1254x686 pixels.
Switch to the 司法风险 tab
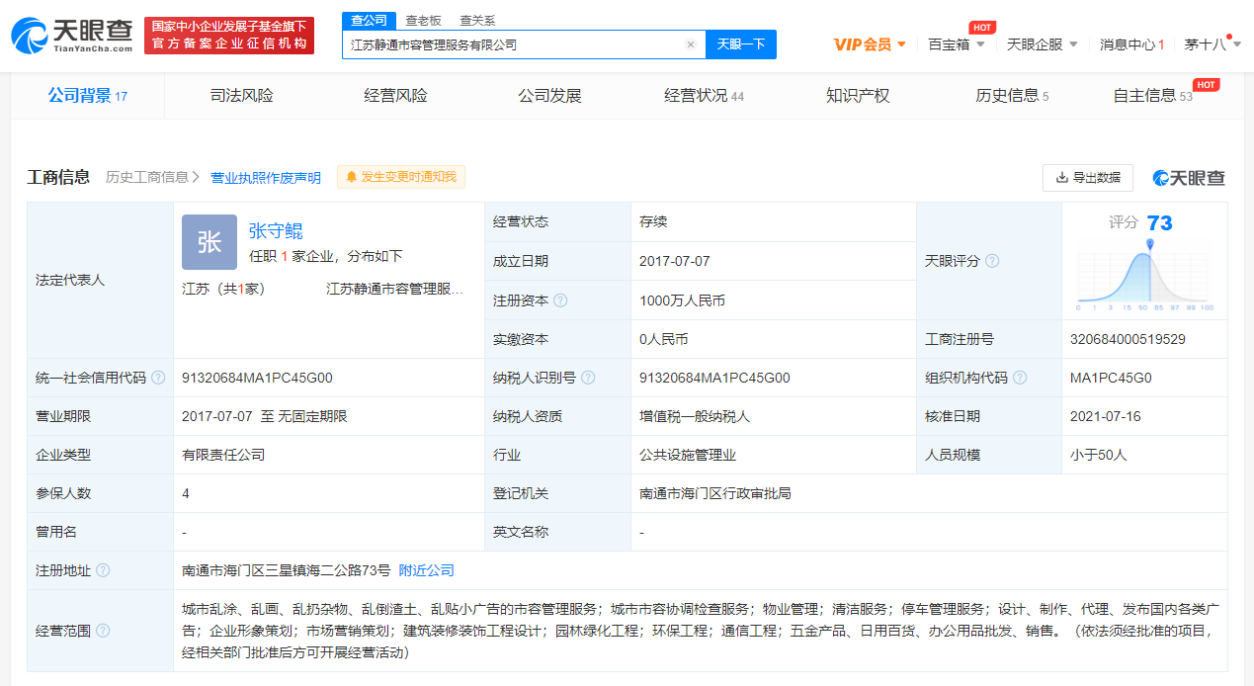coord(241,96)
